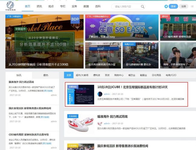The height and width of the screenshot is (150, 196).
Task: Open 观点 navigation item
Action: [x=51, y=6]
